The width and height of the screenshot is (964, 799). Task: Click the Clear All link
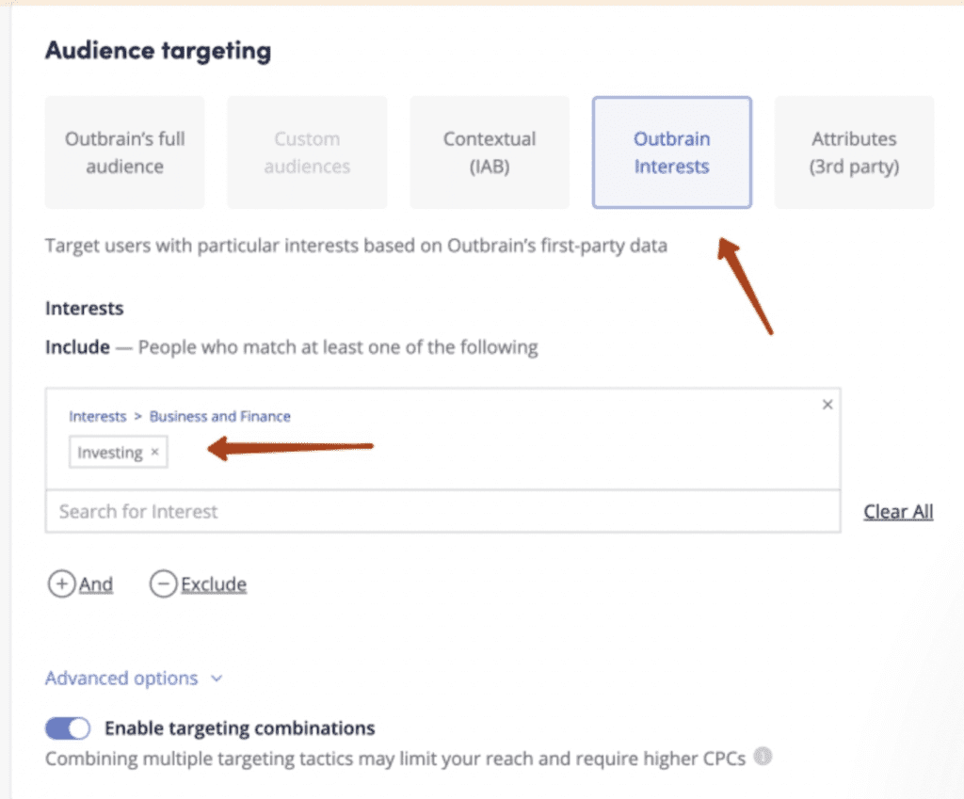pyautogui.click(x=898, y=511)
